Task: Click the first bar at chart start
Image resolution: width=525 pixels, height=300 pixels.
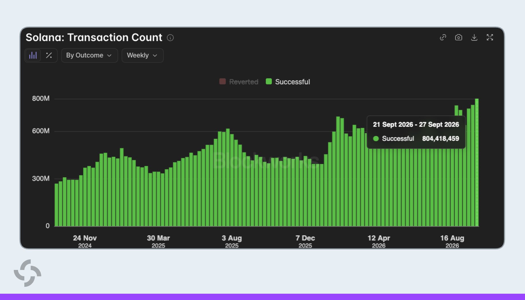Action: (x=56, y=205)
